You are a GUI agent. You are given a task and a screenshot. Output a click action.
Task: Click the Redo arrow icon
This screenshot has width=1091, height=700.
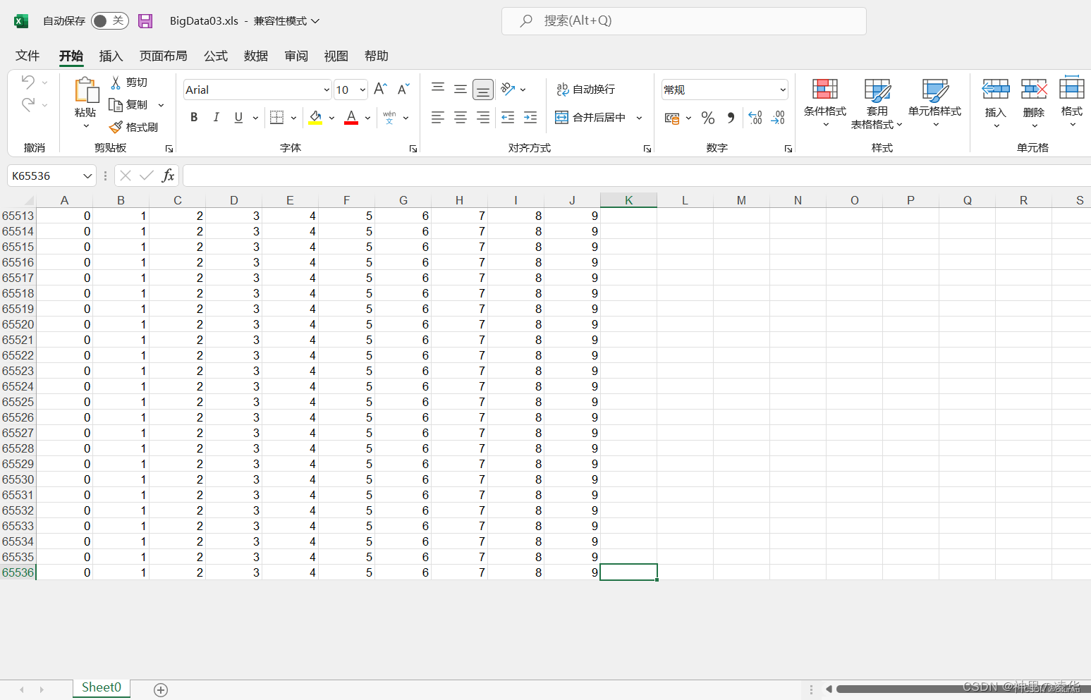[x=28, y=105]
